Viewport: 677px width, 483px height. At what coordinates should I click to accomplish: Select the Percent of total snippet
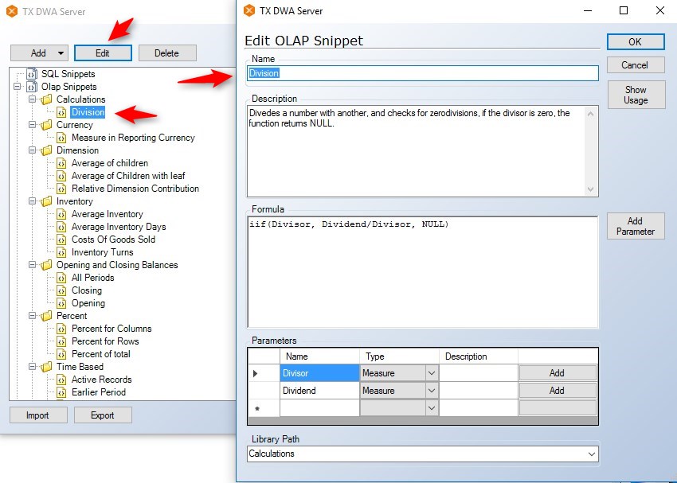(100, 354)
